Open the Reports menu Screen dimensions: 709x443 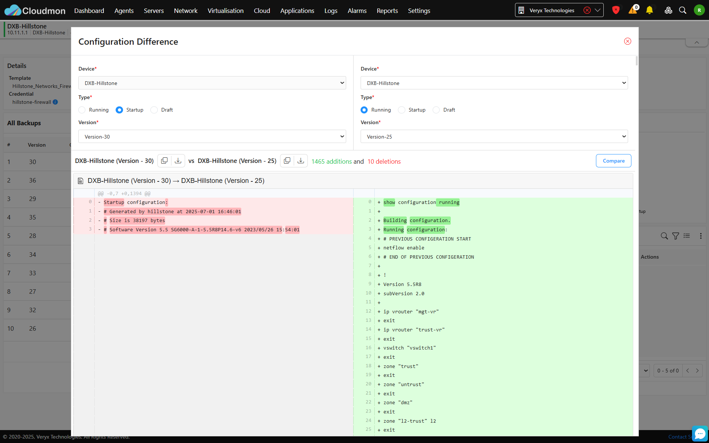coord(387,11)
